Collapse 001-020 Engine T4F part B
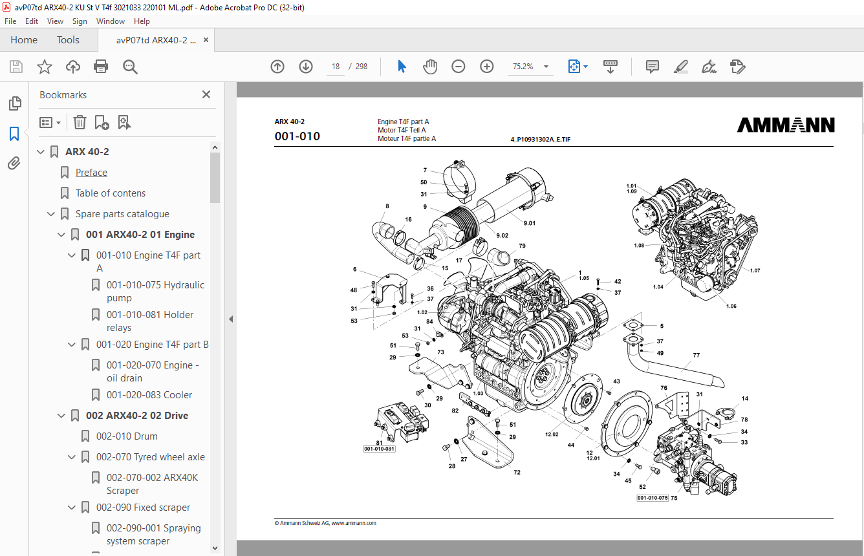864x556 pixels. tap(72, 345)
